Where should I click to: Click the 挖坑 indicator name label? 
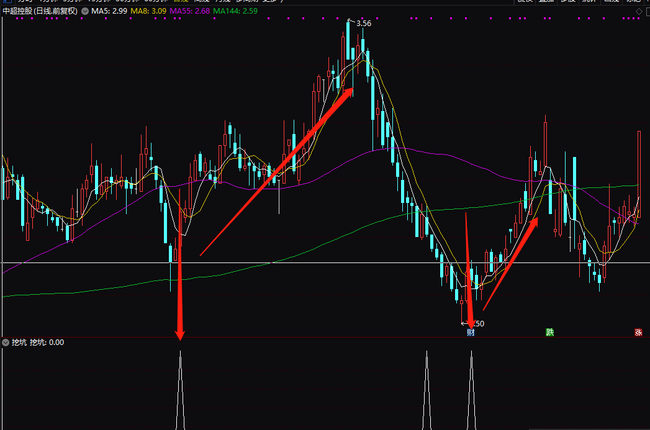click(x=19, y=343)
